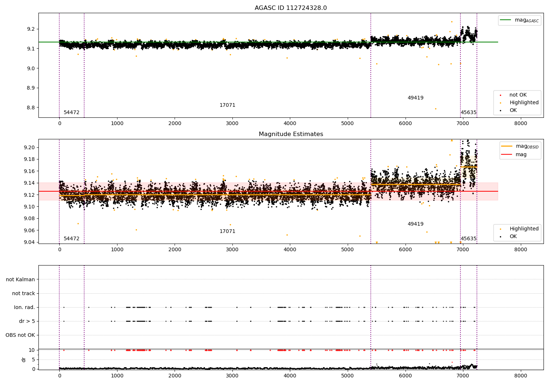
Task: Click the 'not Kalman' row label
Action: tap(20, 280)
